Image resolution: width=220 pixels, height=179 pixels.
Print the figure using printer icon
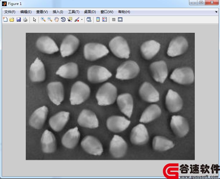tap(25, 19)
